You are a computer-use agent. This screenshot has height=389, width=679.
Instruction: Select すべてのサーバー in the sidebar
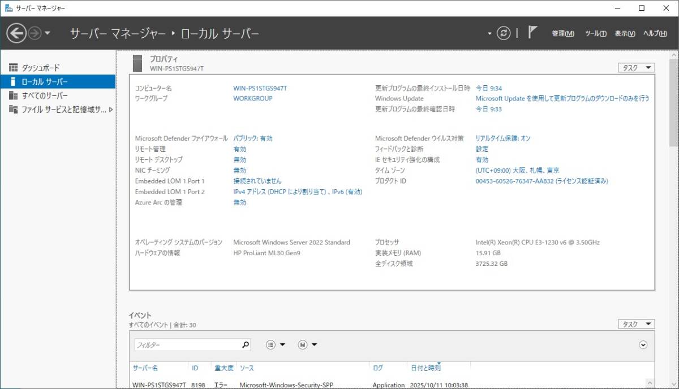pos(44,95)
